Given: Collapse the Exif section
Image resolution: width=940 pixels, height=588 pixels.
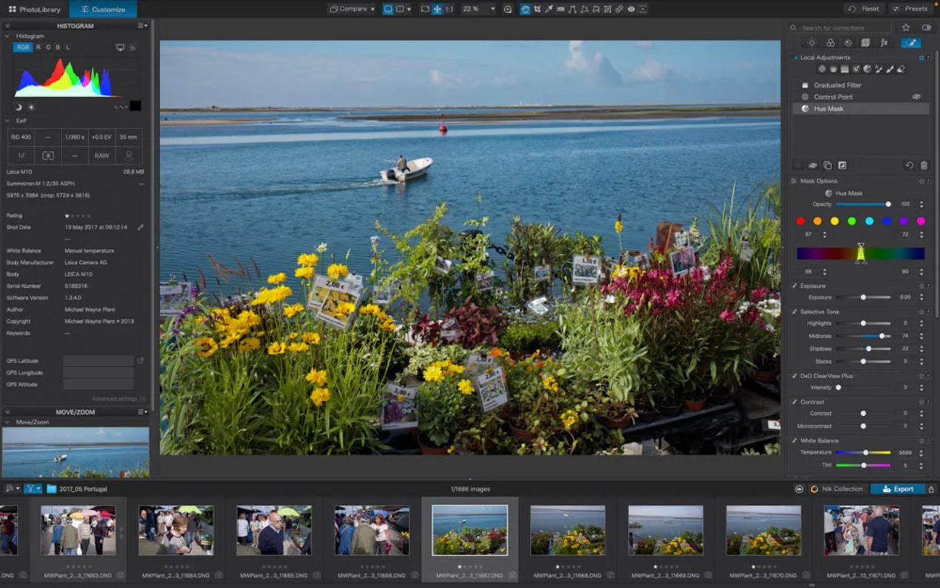Looking at the screenshot, I should pos(7,121).
